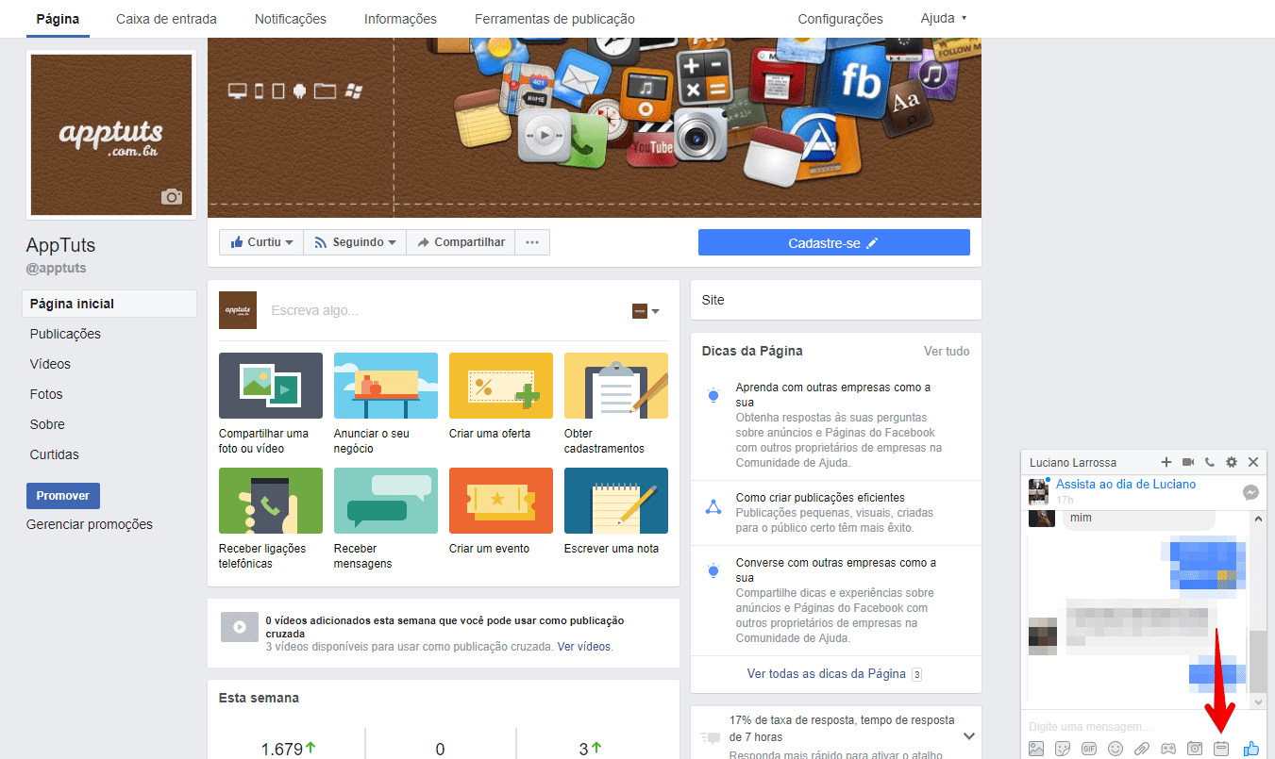Click the Promover button
1275x759 pixels.
[x=63, y=496]
